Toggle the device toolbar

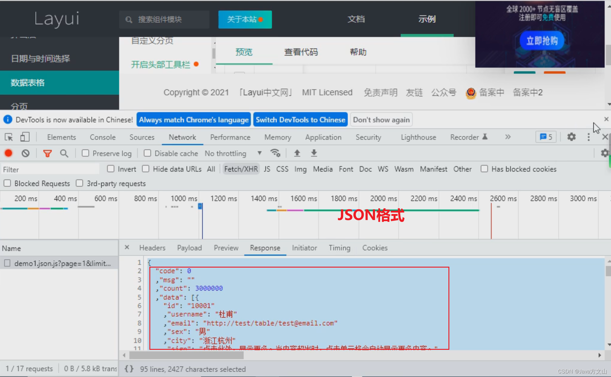click(25, 137)
